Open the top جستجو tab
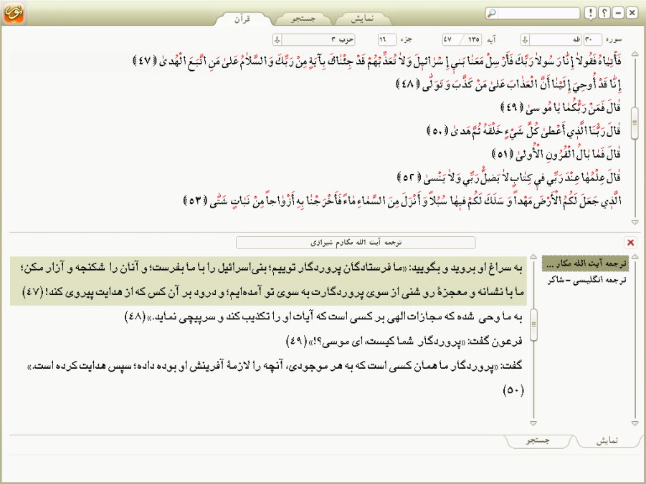The height and width of the screenshot is (484, 646). point(303,19)
